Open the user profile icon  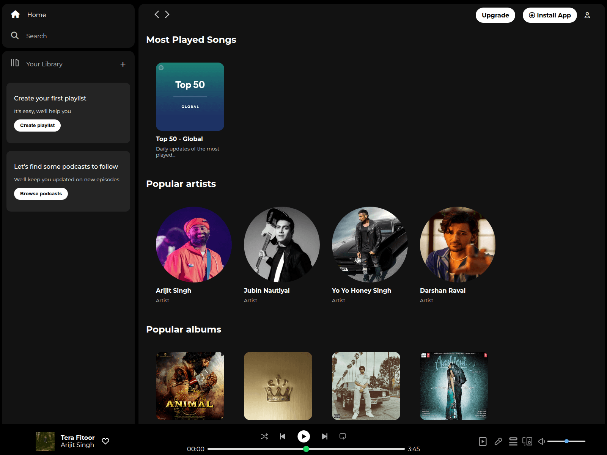[x=587, y=15]
